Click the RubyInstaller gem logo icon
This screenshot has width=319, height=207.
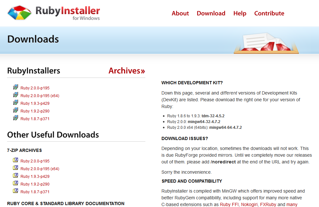pyautogui.click(x=20, y=13)
